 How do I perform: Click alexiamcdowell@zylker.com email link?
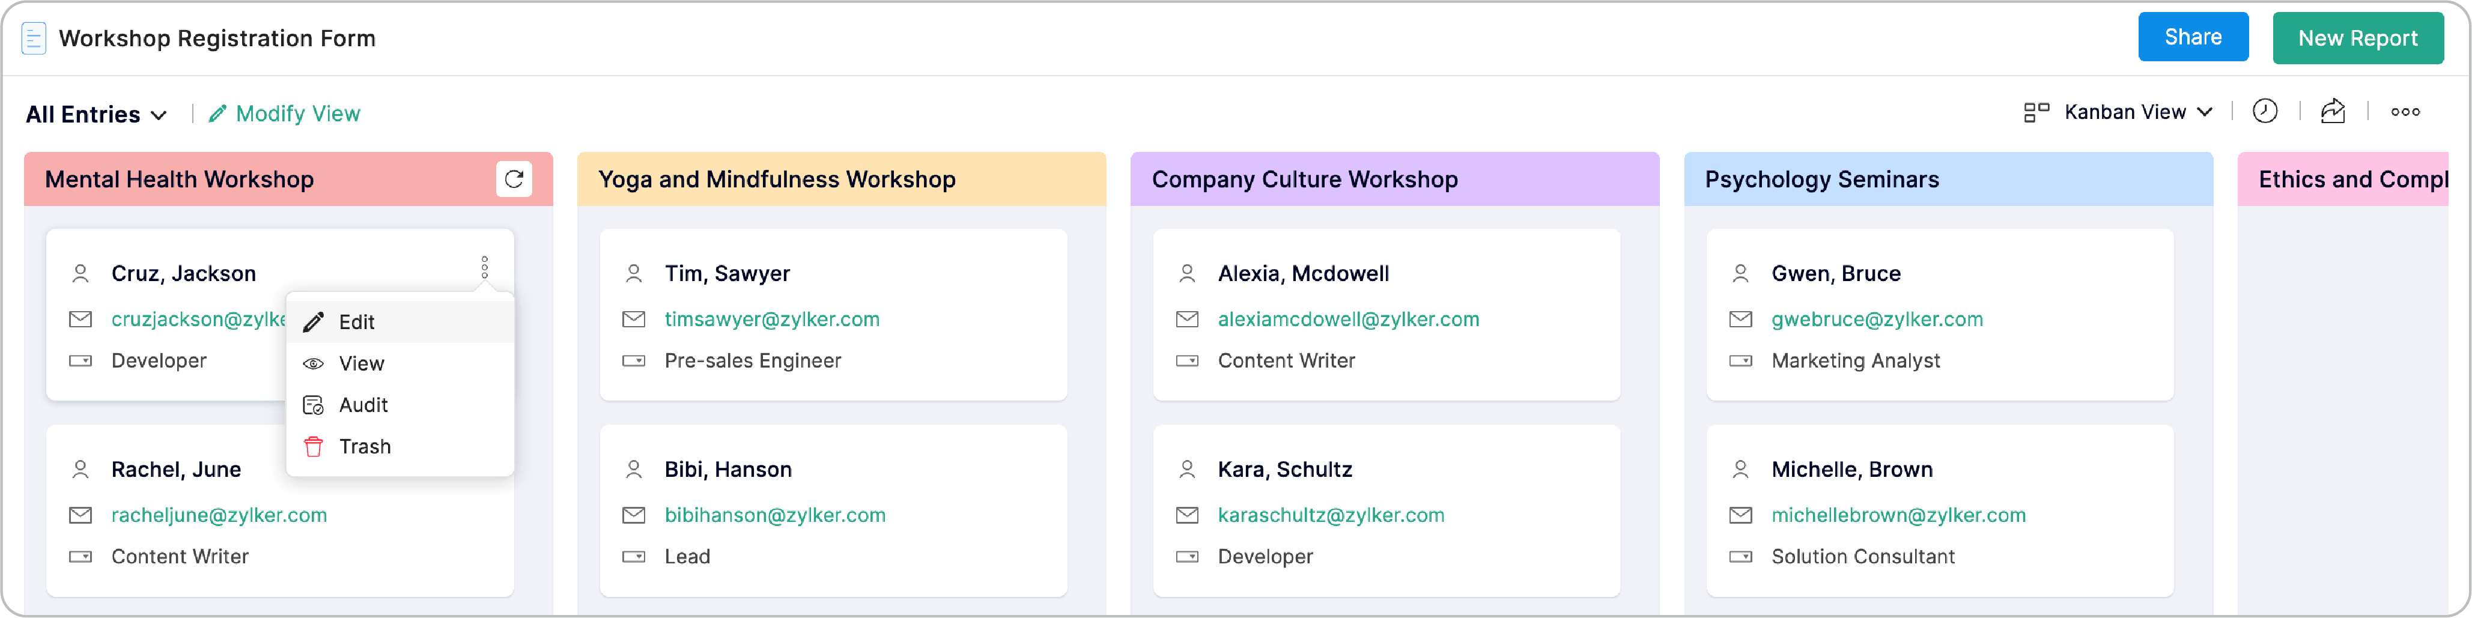click(1348, 318)
